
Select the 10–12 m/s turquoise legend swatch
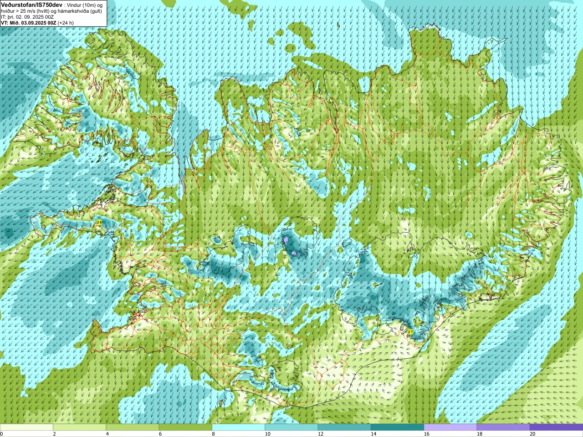point(291,427)
